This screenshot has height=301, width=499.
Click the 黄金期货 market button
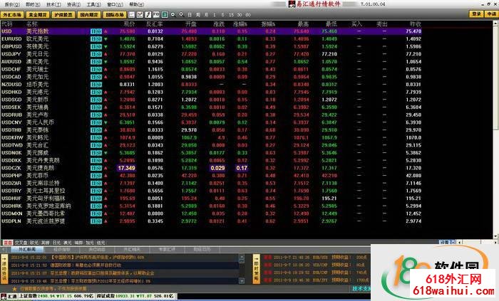pyautogui.click(x=38, y=15)
